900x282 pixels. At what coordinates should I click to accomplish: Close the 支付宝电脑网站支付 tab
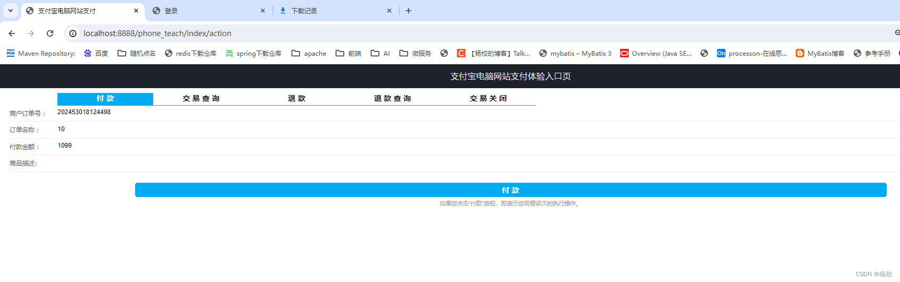136,11
